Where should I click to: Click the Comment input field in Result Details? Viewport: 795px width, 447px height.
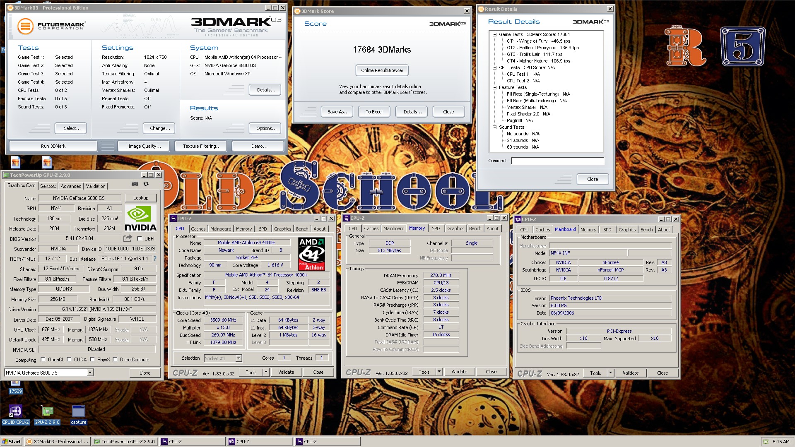coord(557,161)
